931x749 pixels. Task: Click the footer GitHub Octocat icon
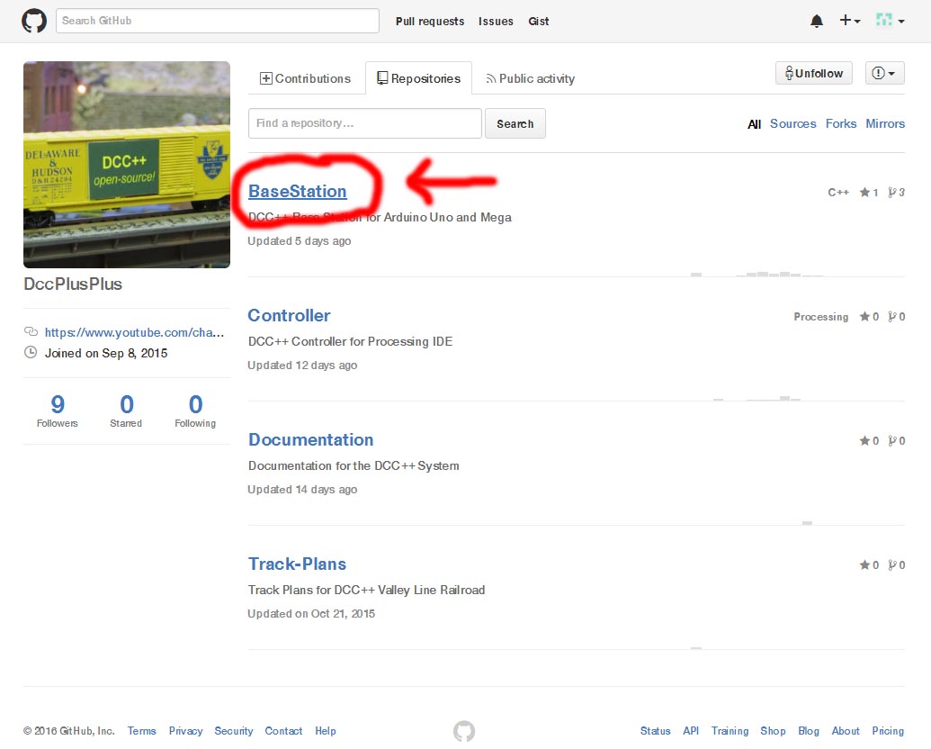point(464,731)
